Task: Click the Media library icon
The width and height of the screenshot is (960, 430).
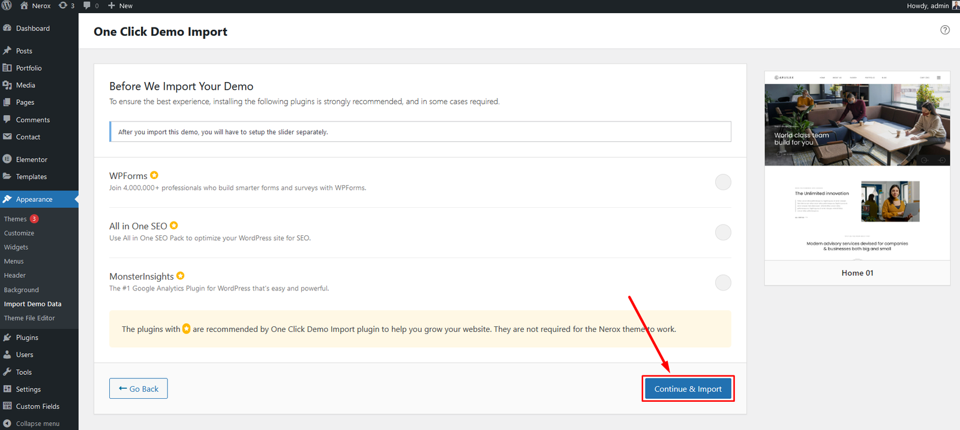Action: coord(7,85)
